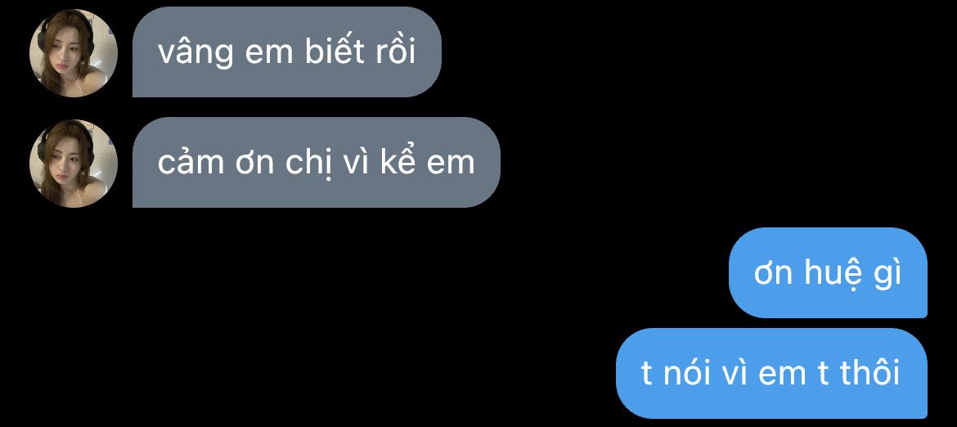The height and width of the screenshot is (427, 957).
Task: Click the word "vâng" in first message
Action: point(195,53)
